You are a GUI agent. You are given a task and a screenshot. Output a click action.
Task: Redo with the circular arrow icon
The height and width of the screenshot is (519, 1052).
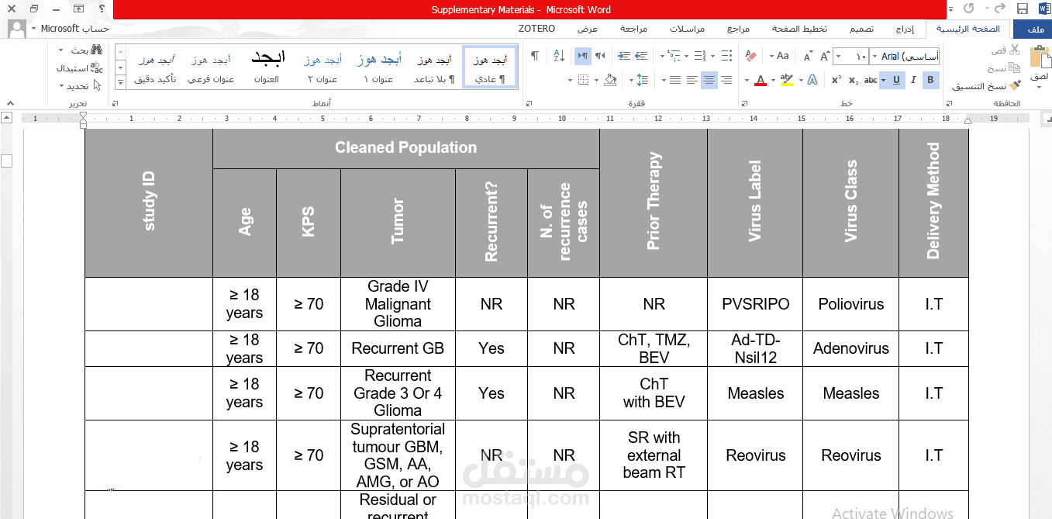(x=968, y=9)
